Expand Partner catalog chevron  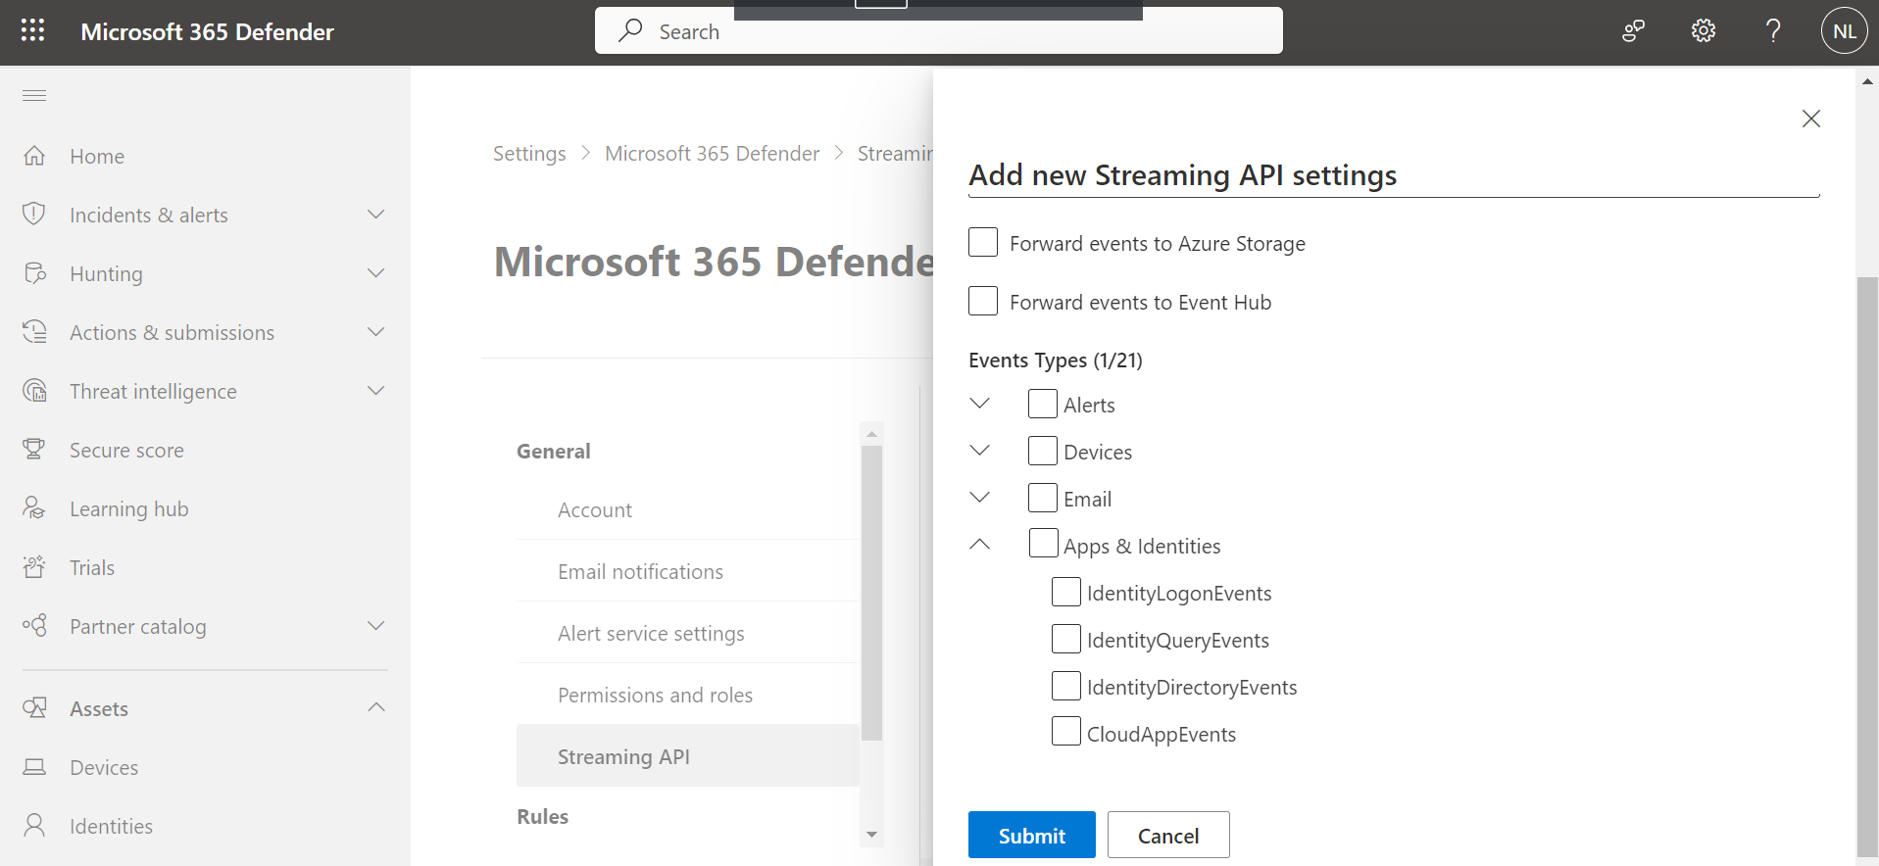coord(375,625)
